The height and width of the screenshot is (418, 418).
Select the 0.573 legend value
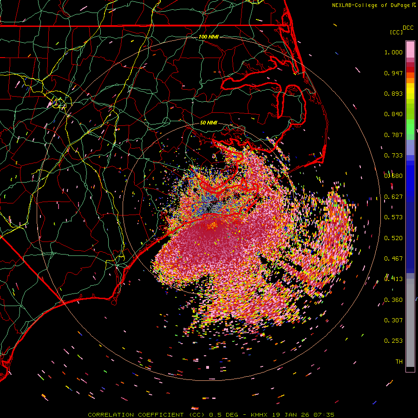click(393, 217)
